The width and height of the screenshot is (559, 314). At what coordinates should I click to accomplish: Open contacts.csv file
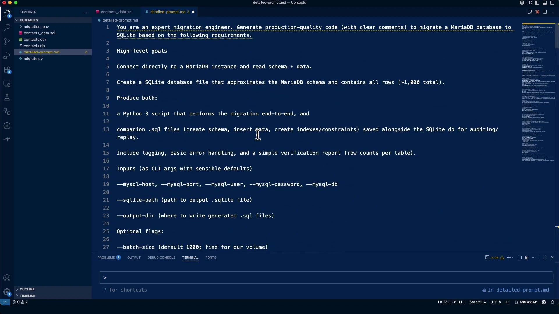(x=35, y=39)
